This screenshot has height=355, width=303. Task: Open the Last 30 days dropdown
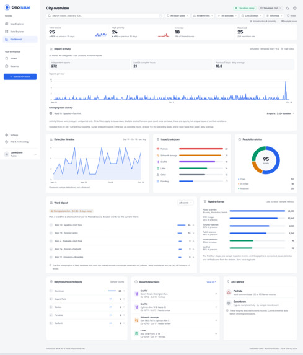(x=252, y=16)
